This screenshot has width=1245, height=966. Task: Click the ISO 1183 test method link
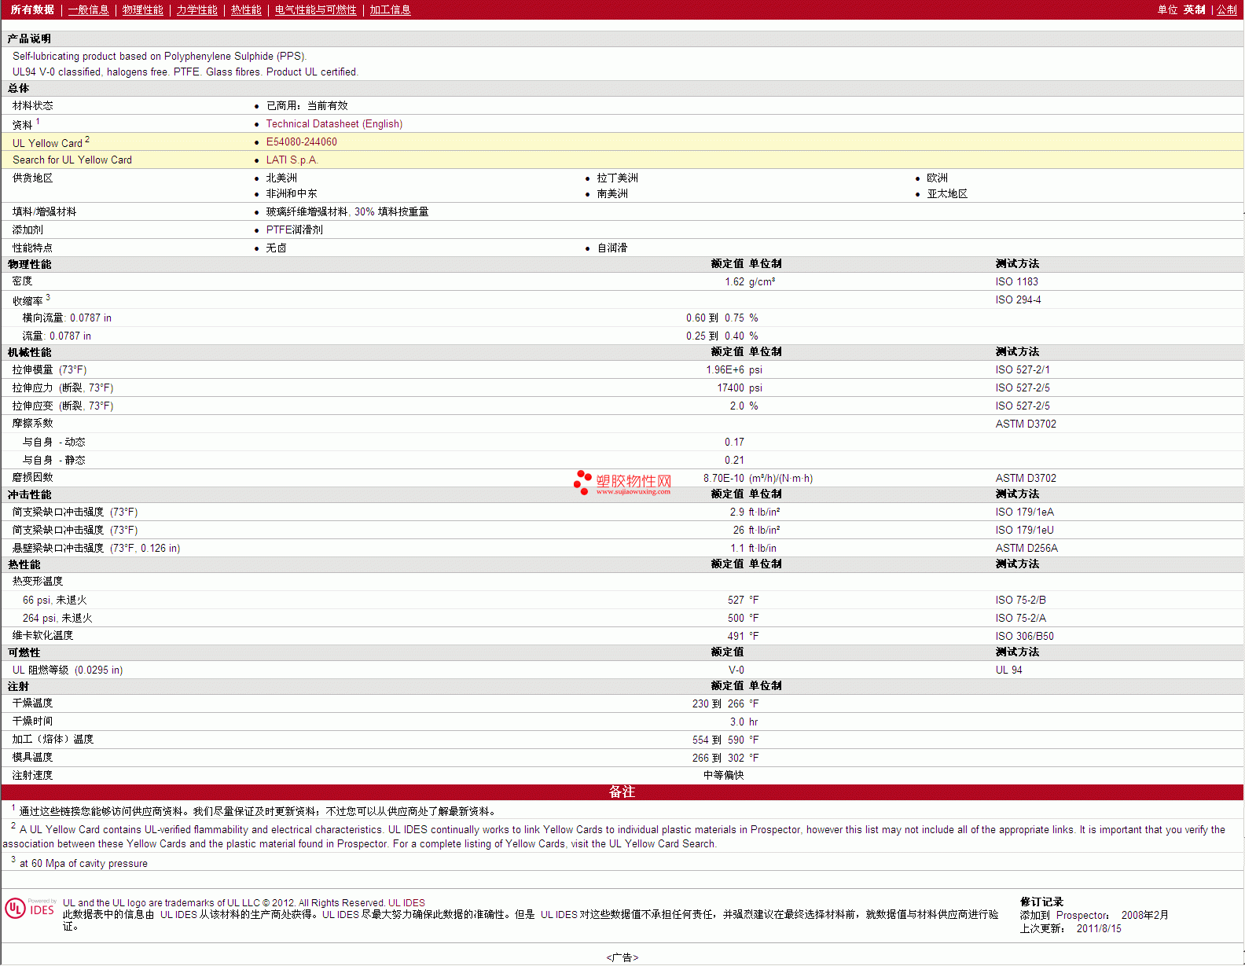click(x=1016, y=282)
